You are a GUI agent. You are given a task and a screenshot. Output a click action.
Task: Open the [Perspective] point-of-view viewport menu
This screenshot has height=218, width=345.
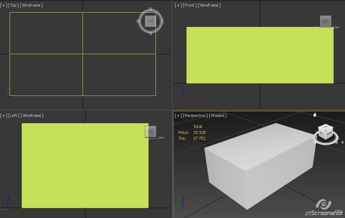click(195, 115)
